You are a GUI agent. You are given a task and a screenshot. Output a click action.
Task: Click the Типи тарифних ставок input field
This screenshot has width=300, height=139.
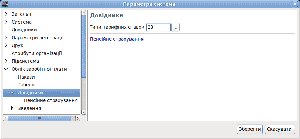158,27
